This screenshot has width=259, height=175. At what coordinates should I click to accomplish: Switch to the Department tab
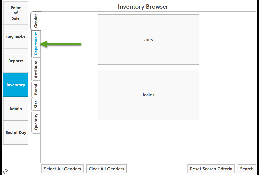pyautogui.click(x=36, y=44)
